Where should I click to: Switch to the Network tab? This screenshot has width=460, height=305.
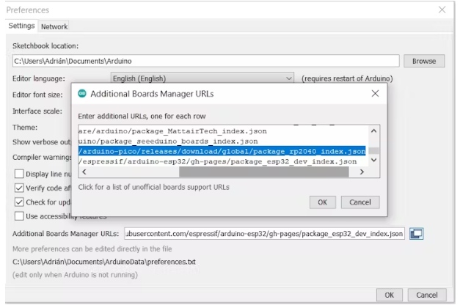54,26
